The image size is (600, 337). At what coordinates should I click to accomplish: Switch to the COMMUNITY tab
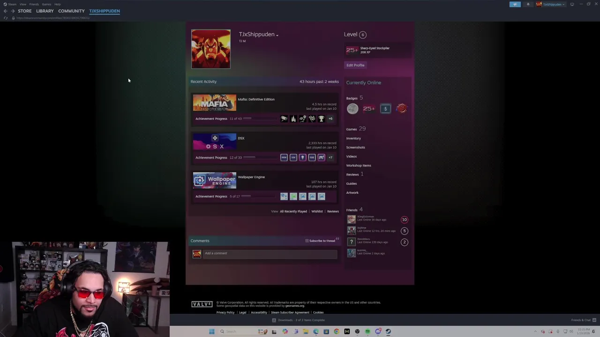pos(71,11)
